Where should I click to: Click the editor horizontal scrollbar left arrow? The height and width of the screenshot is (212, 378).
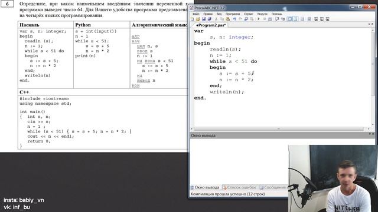192,129
